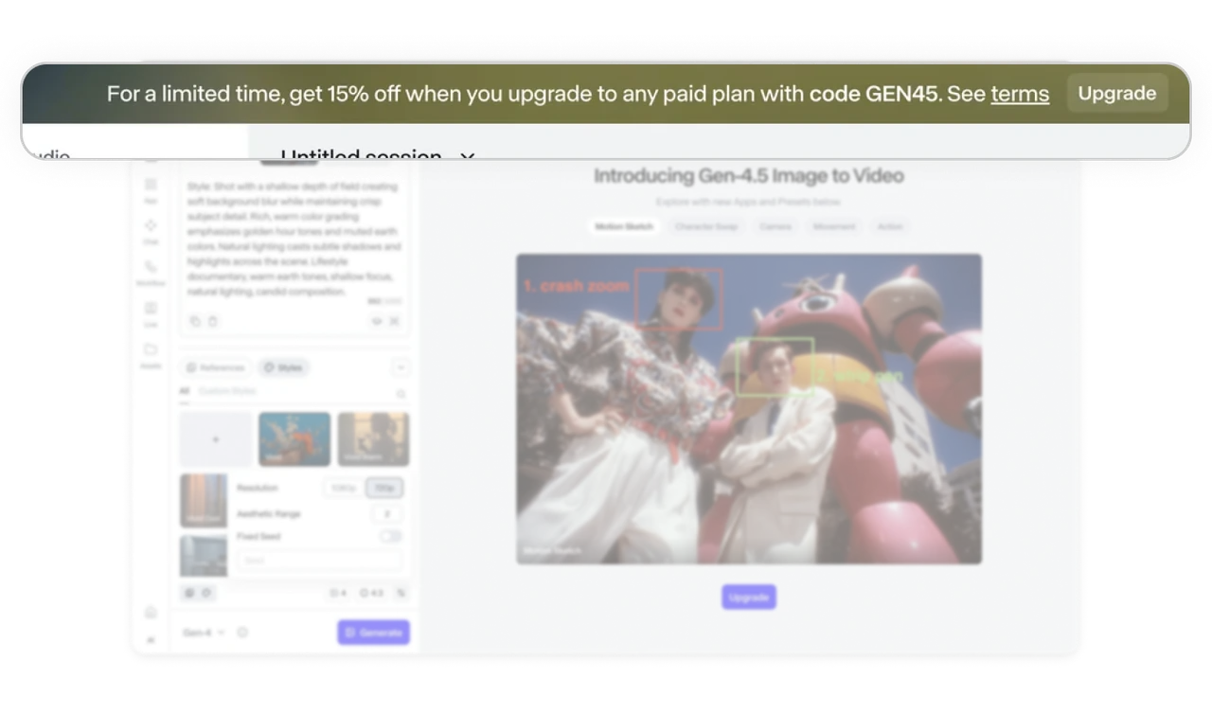Viewport: 1212px width, 714px height.
Task: Open the Gen-4 model dropdown
Action: pyautogui.click(x=204, y=633)
